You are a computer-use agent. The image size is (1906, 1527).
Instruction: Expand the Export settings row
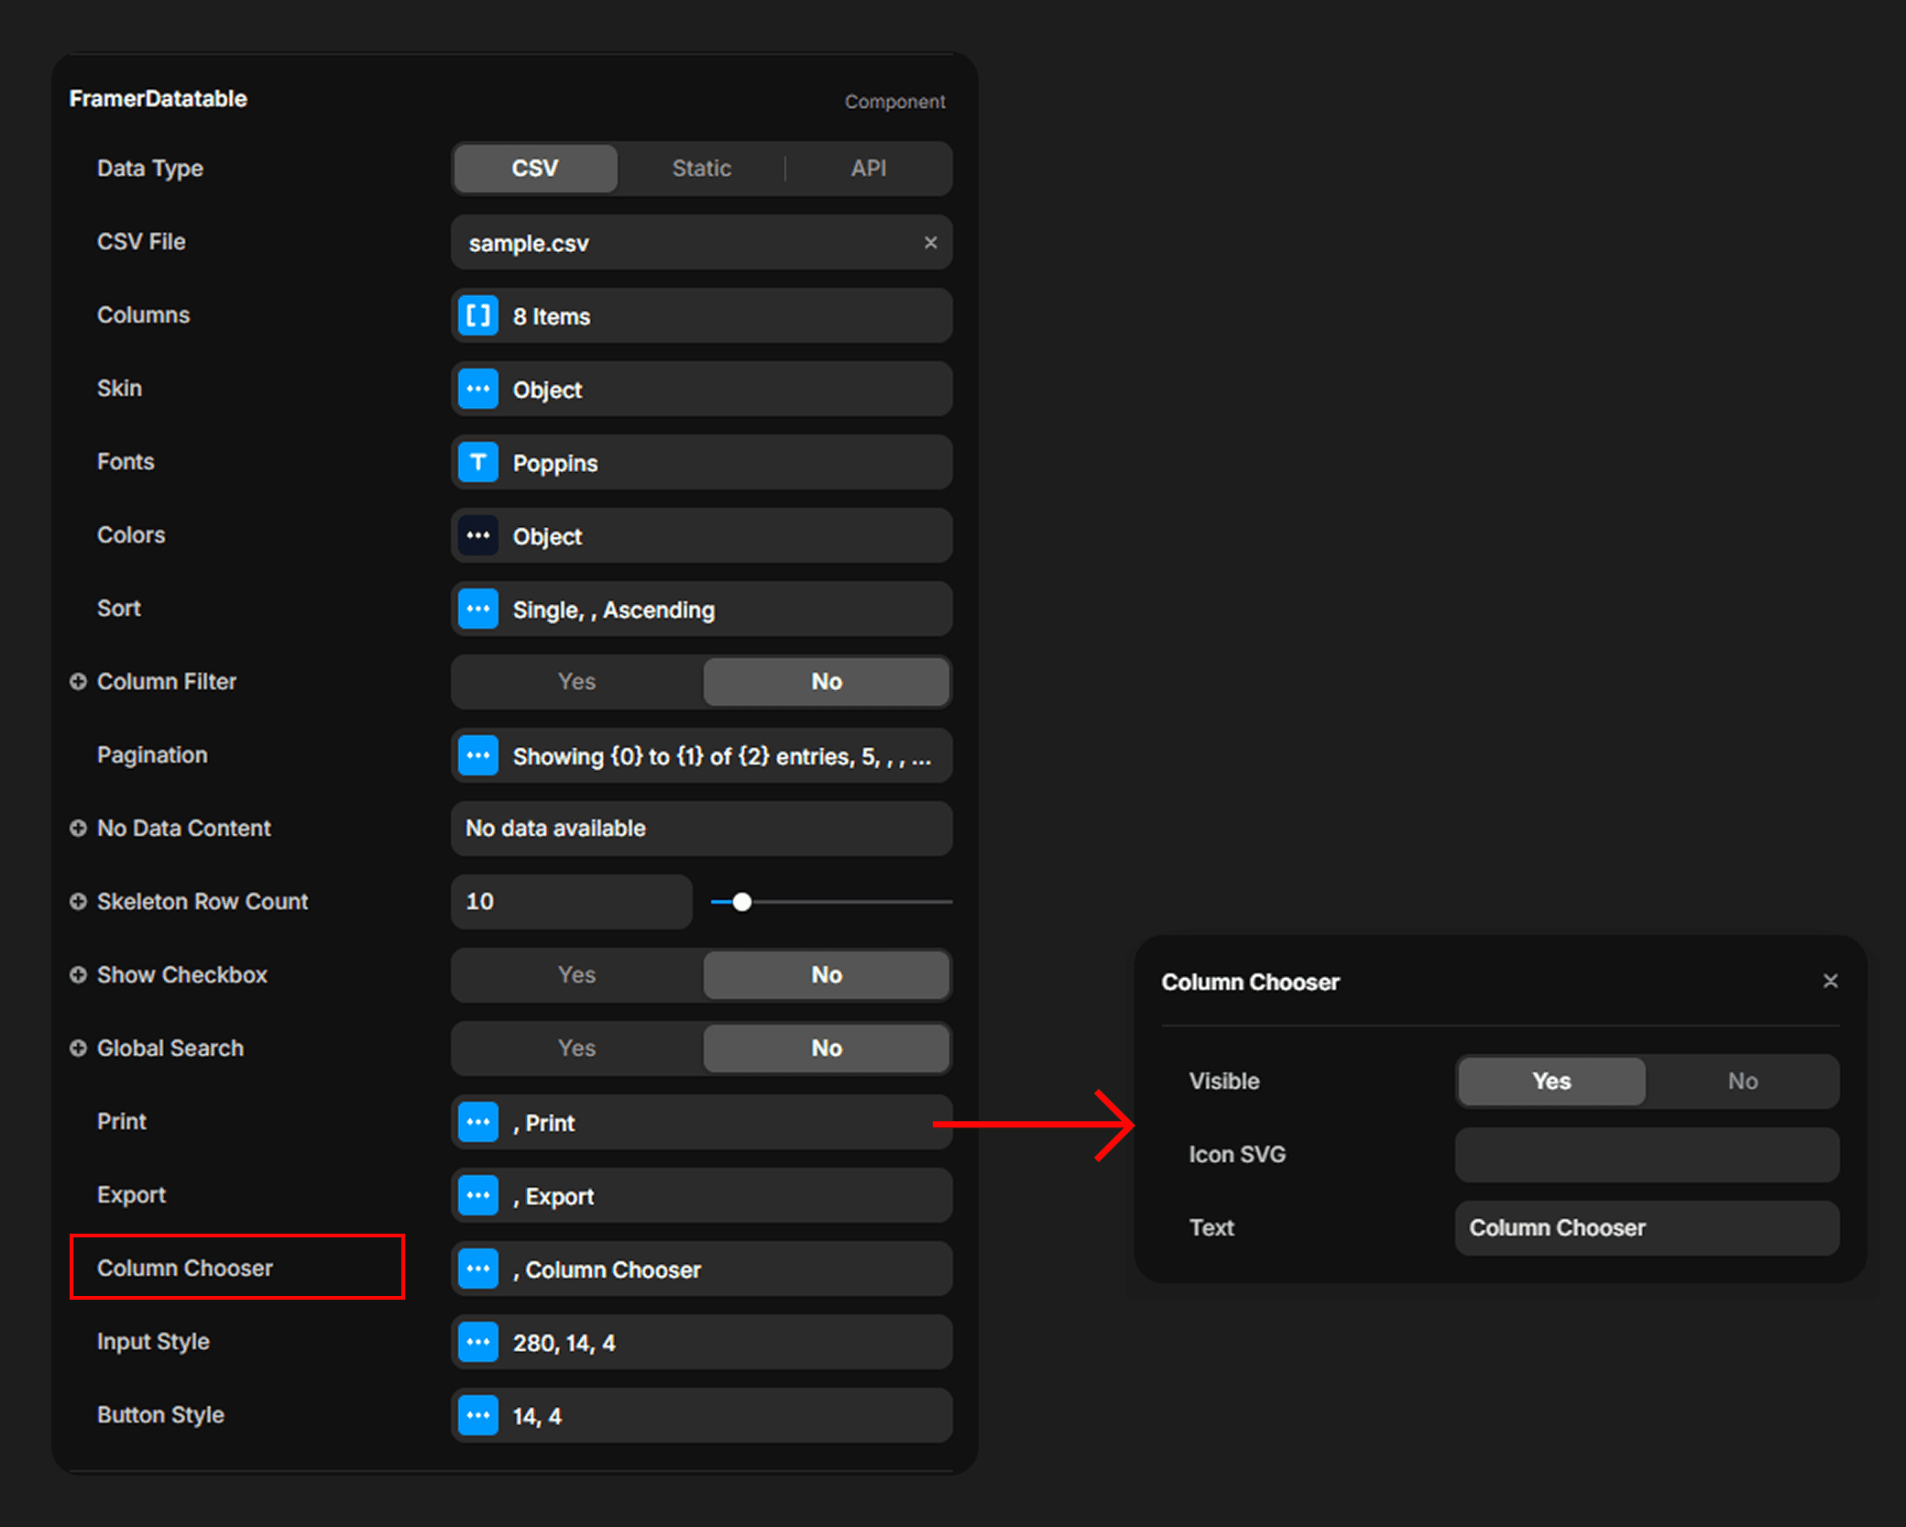[701, 1196]
